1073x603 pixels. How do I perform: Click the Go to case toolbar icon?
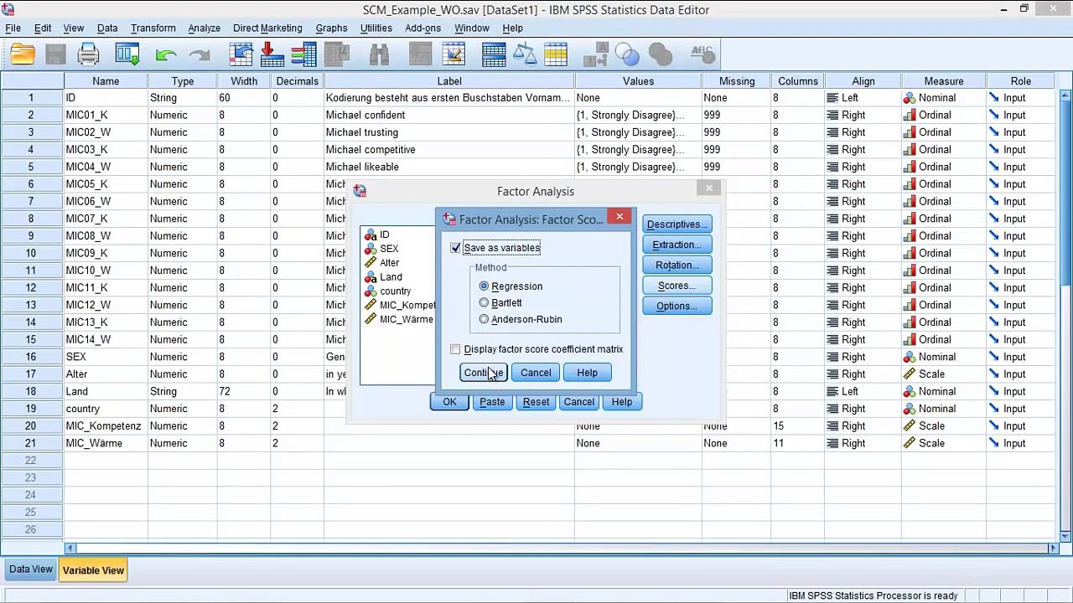241,55
